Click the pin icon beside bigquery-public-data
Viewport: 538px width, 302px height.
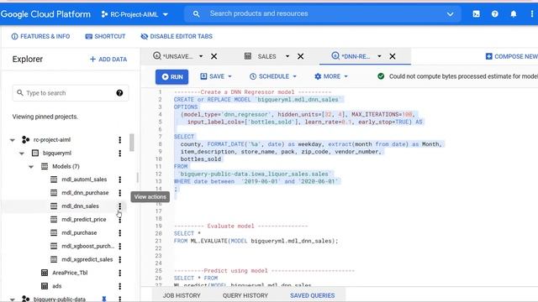104,299
